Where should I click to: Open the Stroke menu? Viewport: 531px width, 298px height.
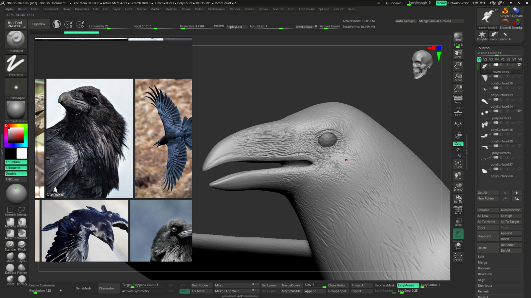263,9
